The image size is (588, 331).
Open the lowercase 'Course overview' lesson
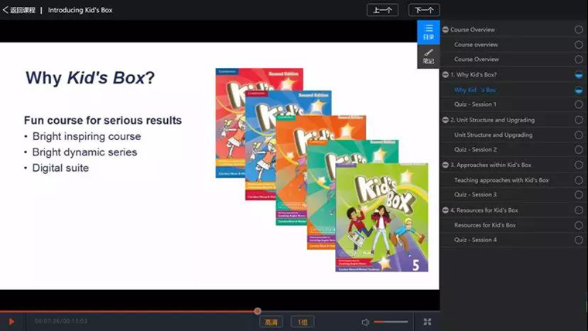tap(476, 45)
